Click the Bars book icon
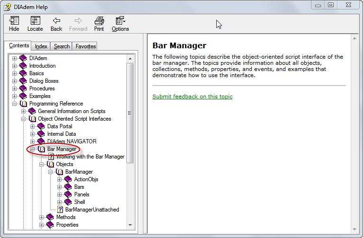 pos(68,187)
